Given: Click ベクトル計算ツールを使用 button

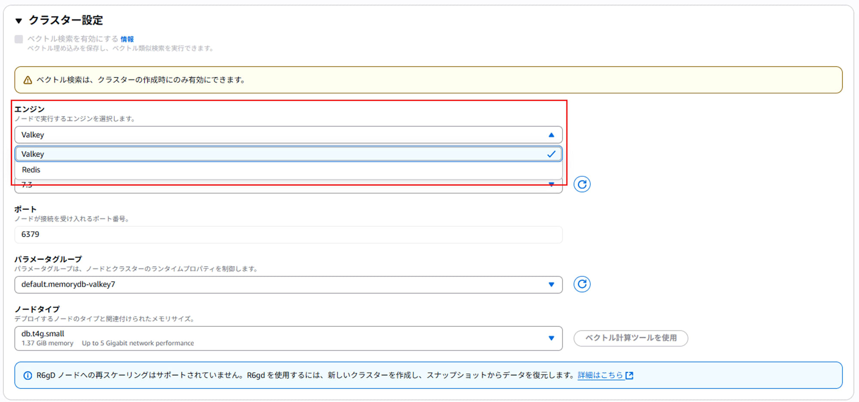Looking at the screenshot, I should (631, 338).
